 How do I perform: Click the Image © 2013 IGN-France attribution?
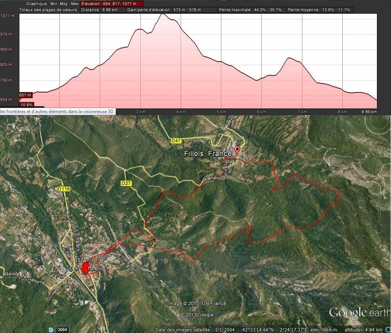coord(197,304)
